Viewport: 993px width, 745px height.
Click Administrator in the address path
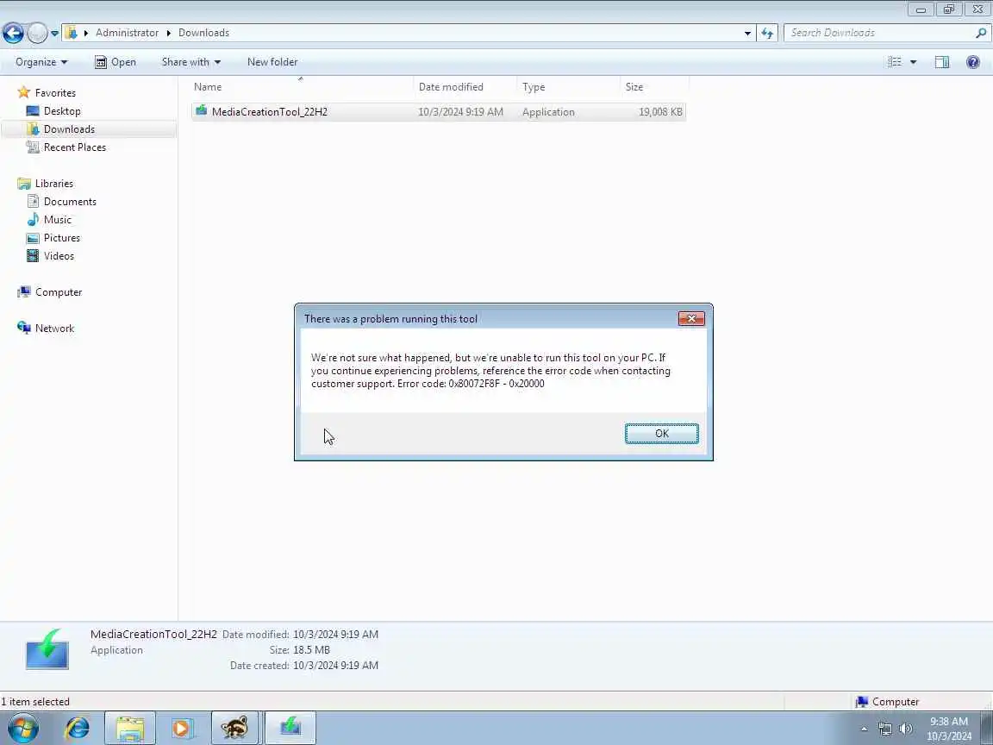point(127,33)
